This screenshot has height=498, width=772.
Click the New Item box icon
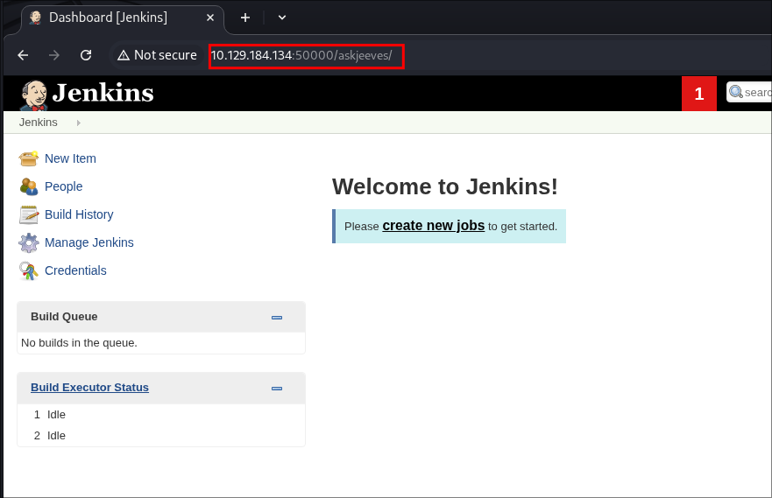click(x=29, y=158)
